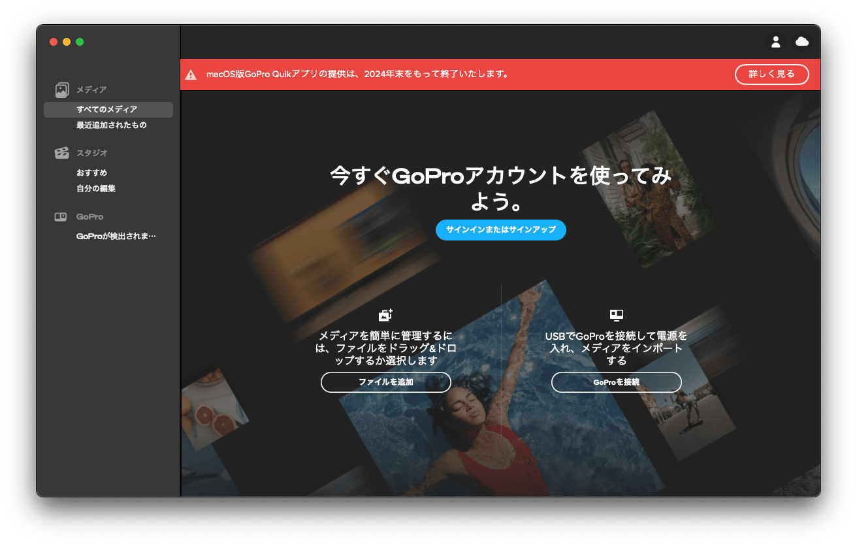Close the window with red button
857x545 pixels.
click(54, 42)
